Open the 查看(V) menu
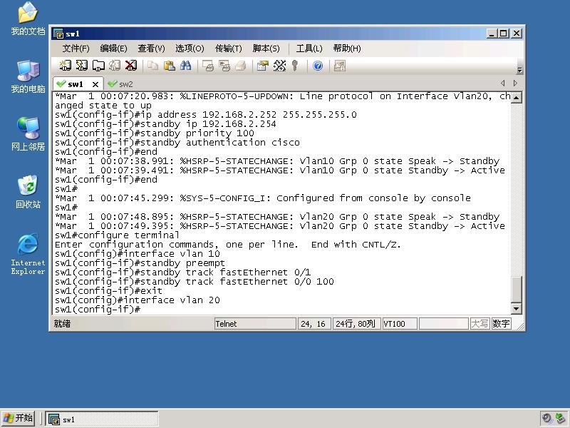This screenshot has width=570, height=428. coord(151,49)
